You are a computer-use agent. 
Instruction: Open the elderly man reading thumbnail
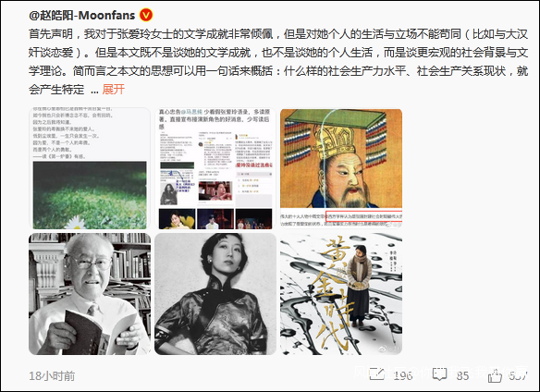click(x=90, y=294)
